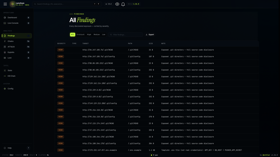This screenshot has width=280, height=157.
Task: Click the '278 B' size cell
Action: [151, 117]
